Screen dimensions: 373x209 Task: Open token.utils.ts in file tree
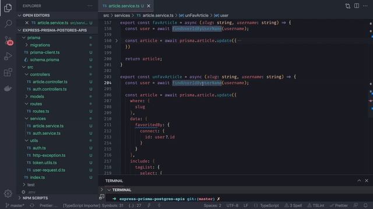tap(45, 163)
